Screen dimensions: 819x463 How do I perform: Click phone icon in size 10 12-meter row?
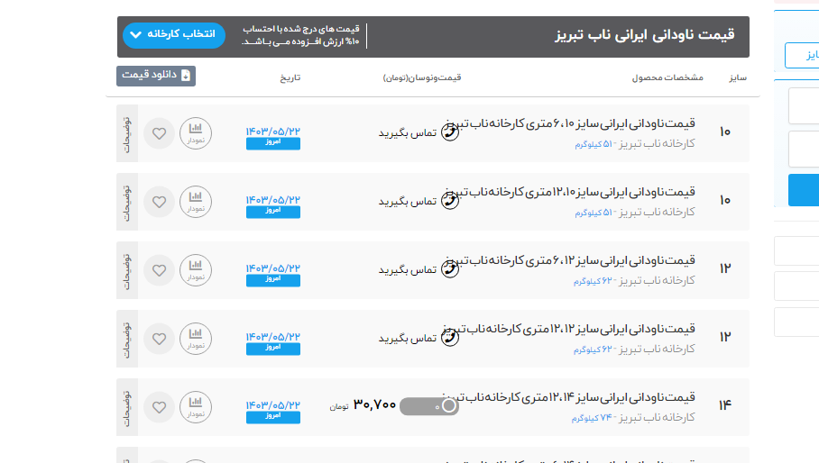point(449,201)
